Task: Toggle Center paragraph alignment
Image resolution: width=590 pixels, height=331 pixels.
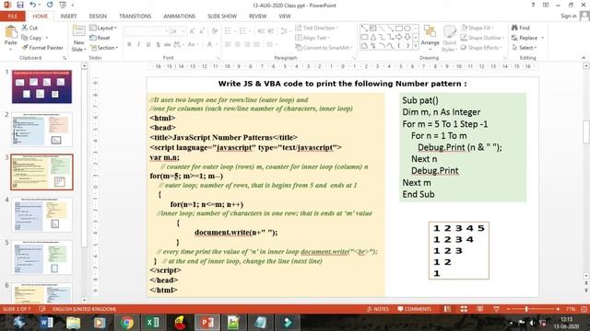Action: (x=238, y=45)
